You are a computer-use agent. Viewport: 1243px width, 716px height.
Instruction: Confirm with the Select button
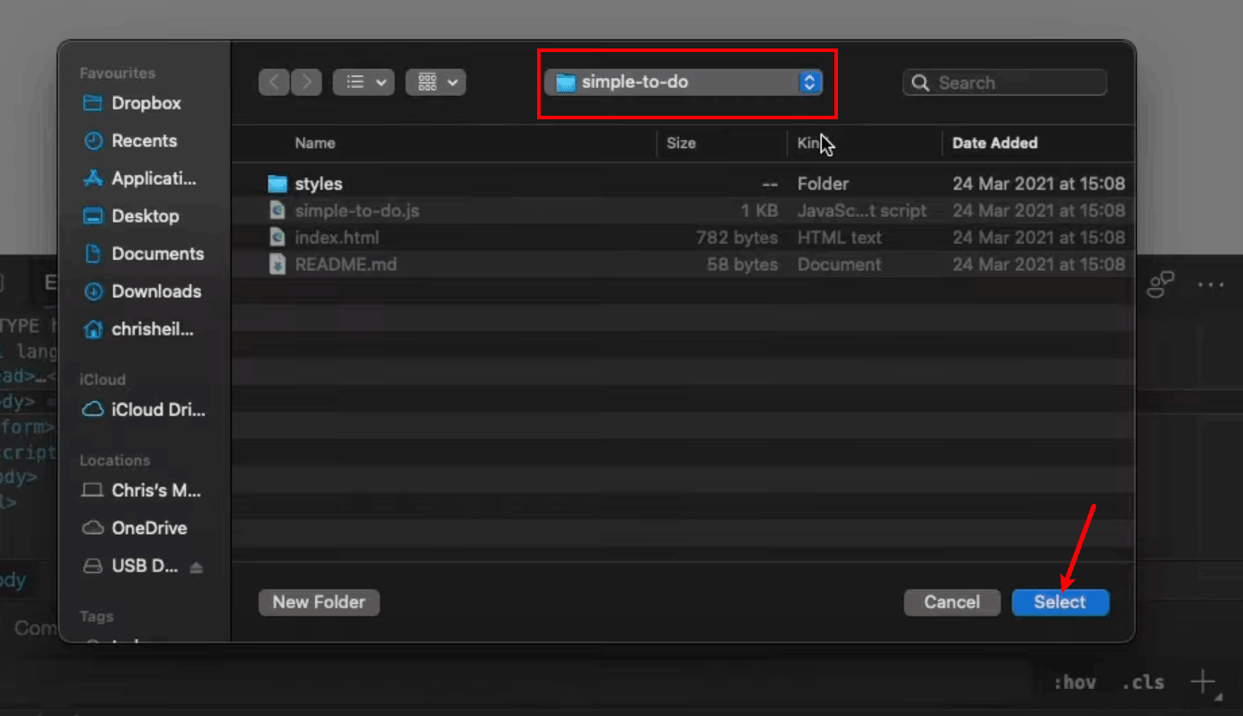tap(1061, 602)
